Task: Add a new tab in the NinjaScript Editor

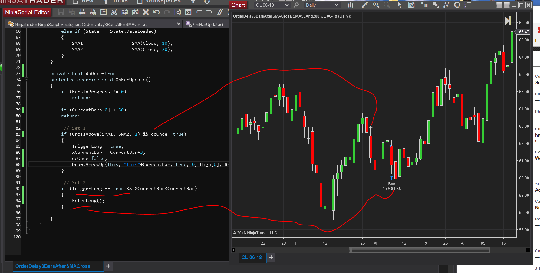Action: pyautogui.click(x=108, y=266)
